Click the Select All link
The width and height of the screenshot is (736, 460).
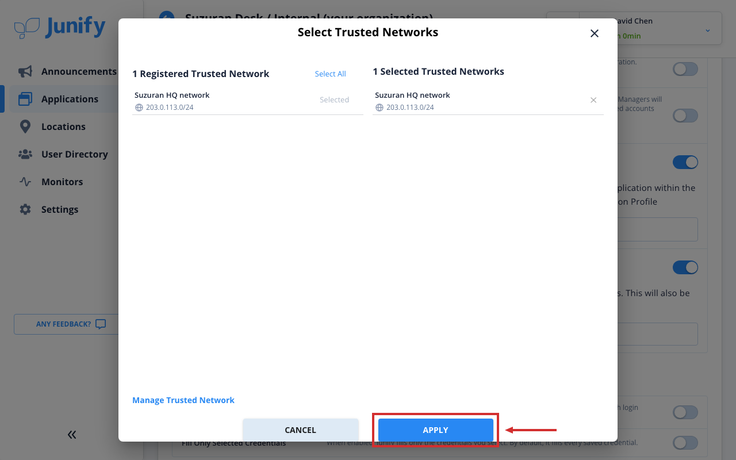click(331, 74)
